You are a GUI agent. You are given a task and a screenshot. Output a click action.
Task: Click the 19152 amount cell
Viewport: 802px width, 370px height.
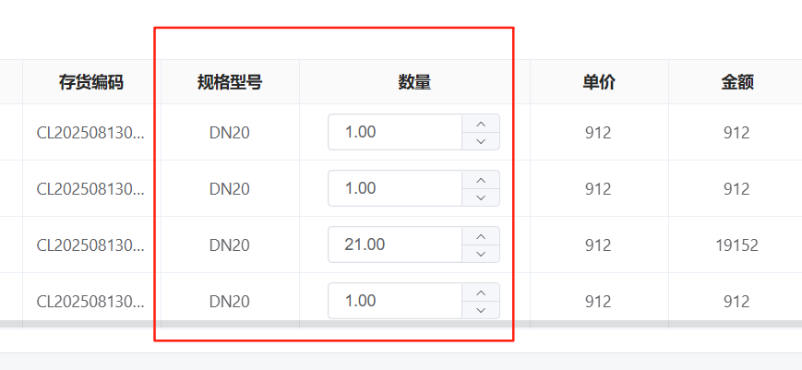point(736,245)
